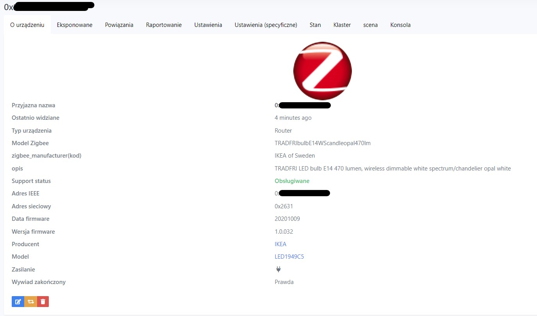
Task: Open the Klaster tab
Action: pyautogui.click(x=342, y=25)
